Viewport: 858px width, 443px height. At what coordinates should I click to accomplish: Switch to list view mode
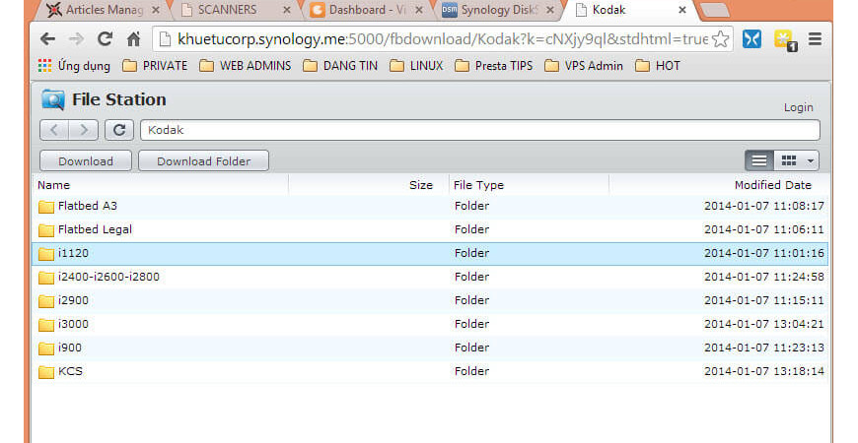(759, 160)
